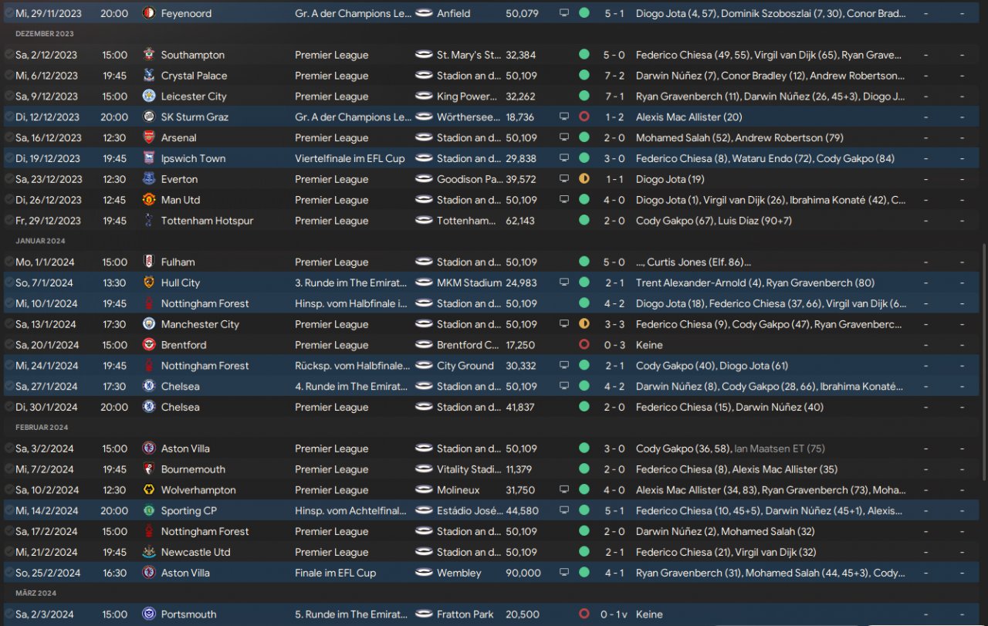Open the SK Sturm Graz crest
Image resolution: width=988 pixels, height=626 pixels.
pos(149,117)
